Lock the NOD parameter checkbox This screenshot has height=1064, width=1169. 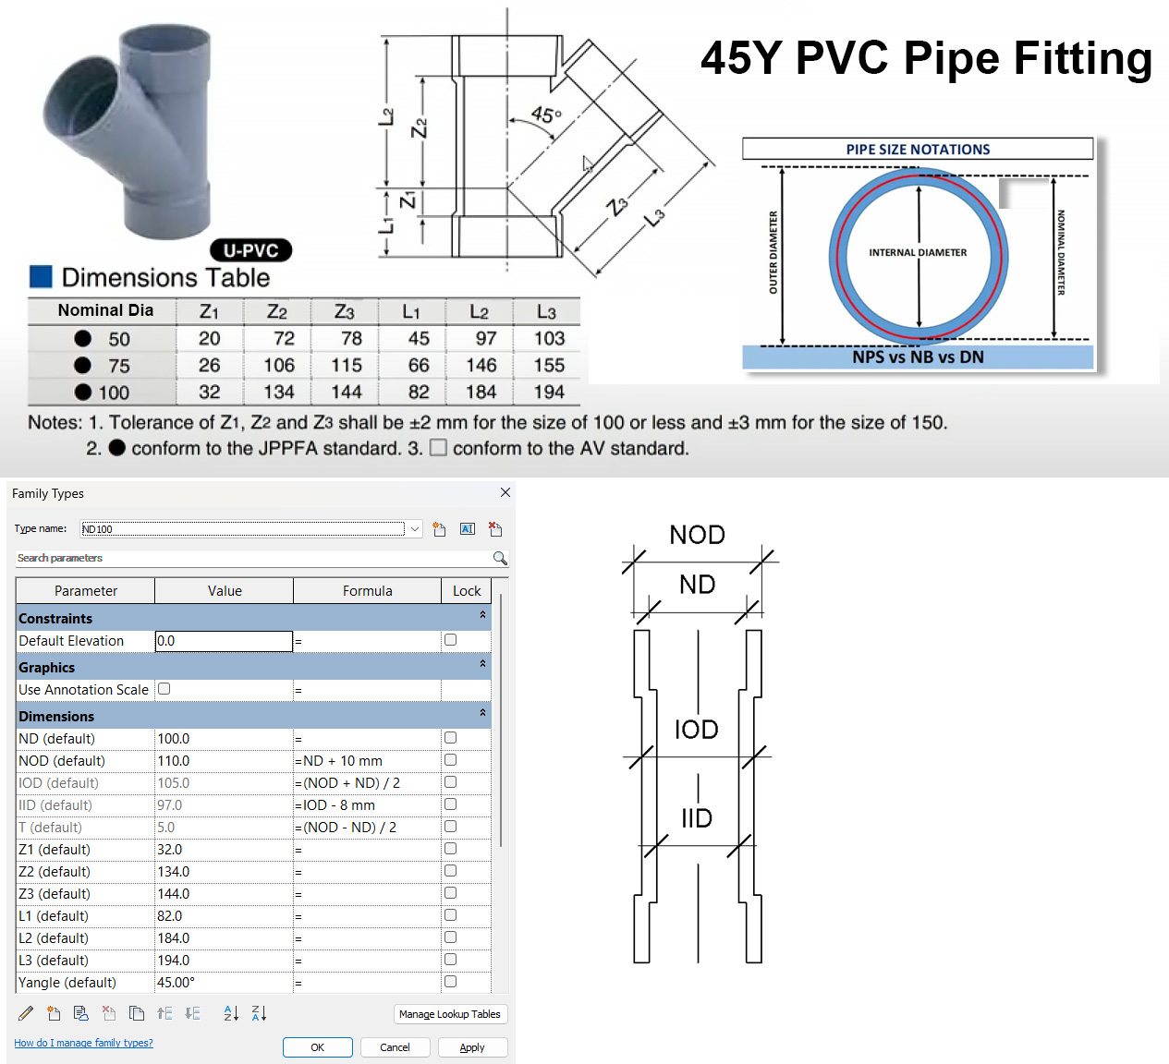click(450, 760)
